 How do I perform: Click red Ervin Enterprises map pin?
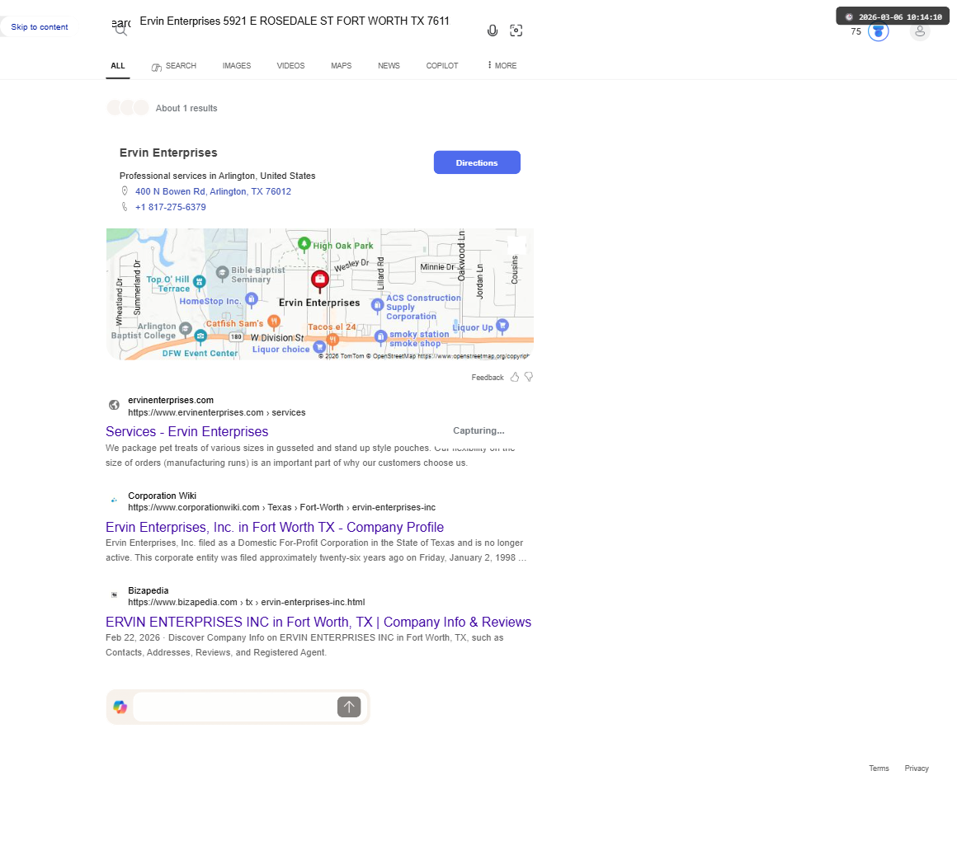click(320, 280)
